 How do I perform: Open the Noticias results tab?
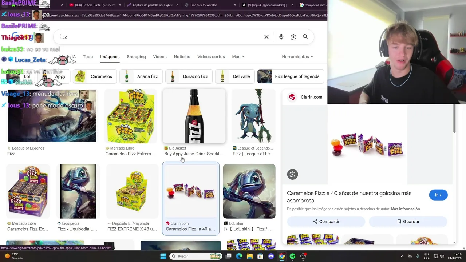click(x=182, y=57)
